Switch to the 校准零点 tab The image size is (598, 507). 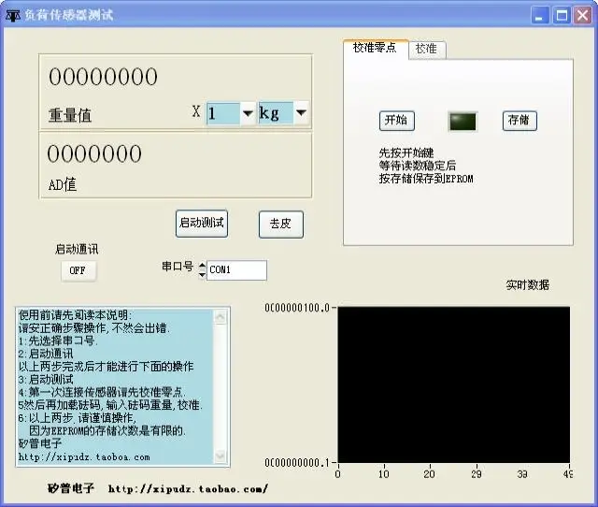[x=376, y=49]
